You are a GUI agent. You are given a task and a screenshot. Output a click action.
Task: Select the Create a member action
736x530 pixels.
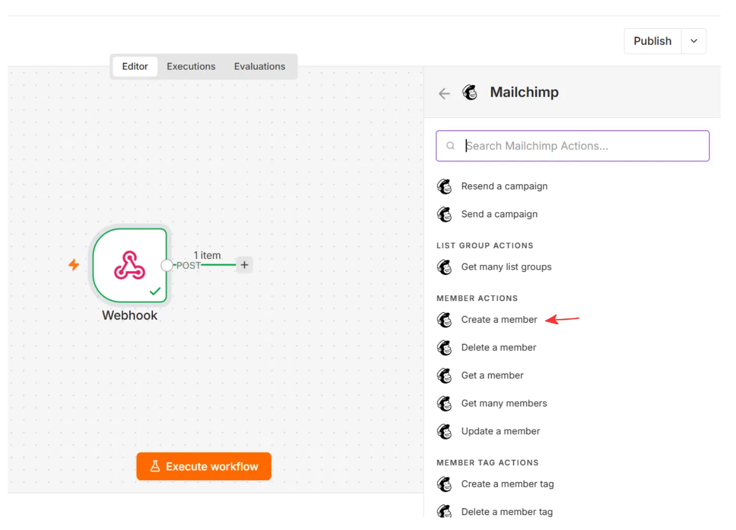pos(499,320)
